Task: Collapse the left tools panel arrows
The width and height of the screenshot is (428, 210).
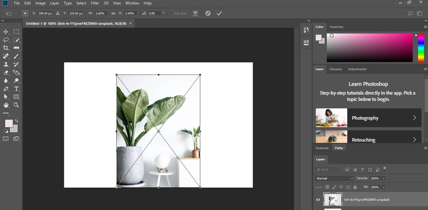Action: coord(2,21)
